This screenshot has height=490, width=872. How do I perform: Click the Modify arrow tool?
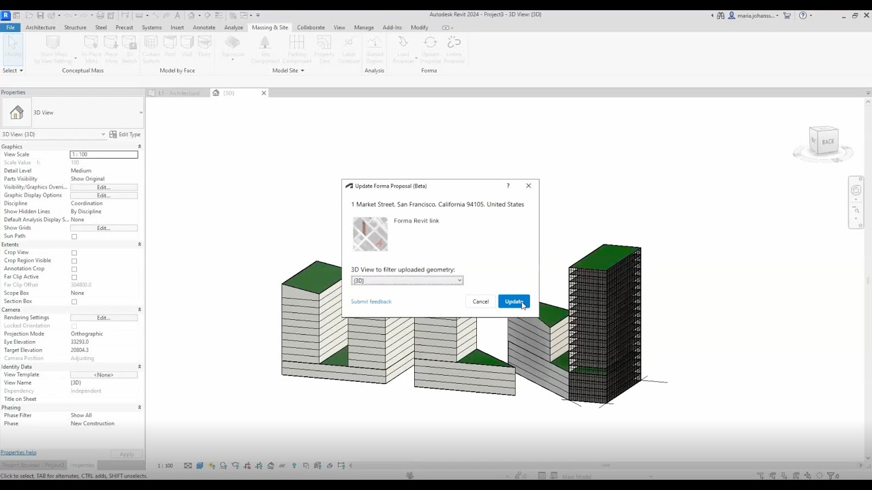[12, 48]
